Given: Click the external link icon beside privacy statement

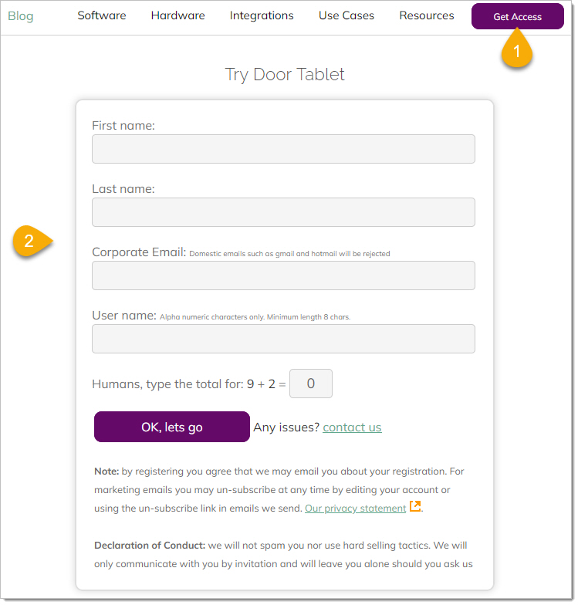Looking at the screenshot, I should pyautogui.click(x=415, y=507).
